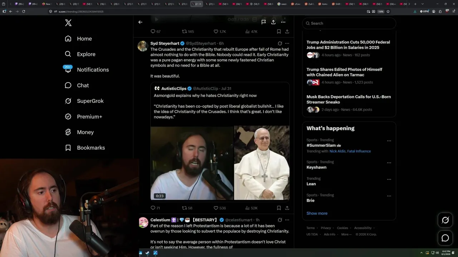
Task: View analytics for the 52K views post
Action: tap(251, 208)
